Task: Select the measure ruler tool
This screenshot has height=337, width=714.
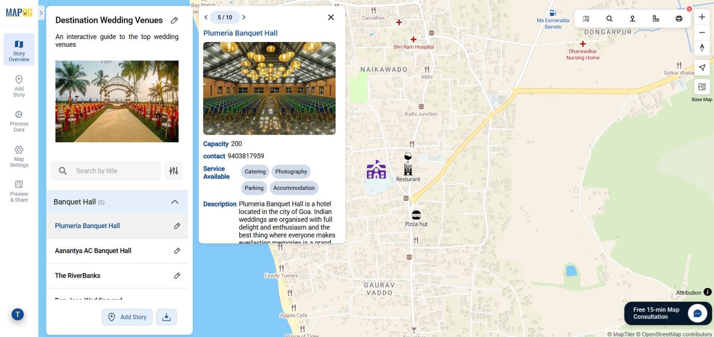Action: tap(656, 19)
